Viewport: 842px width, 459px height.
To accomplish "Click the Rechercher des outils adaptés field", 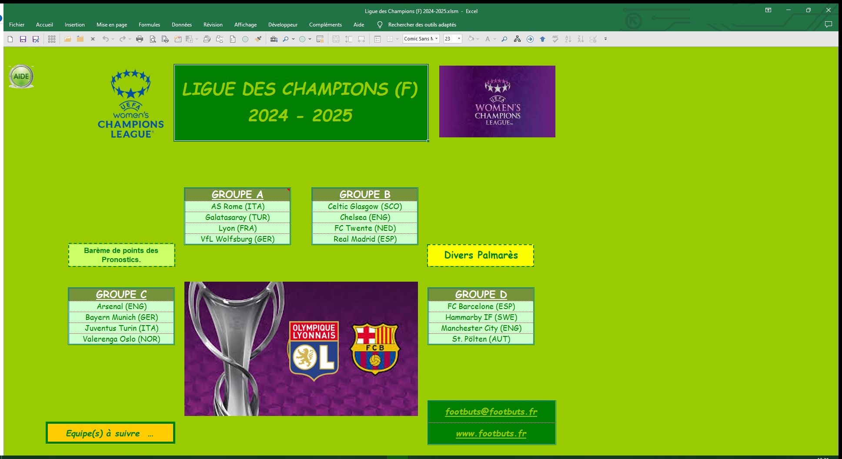I will pyautogui.click(x=422, y=25).
